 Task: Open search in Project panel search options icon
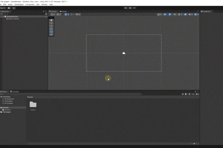(x=183, y=94)
